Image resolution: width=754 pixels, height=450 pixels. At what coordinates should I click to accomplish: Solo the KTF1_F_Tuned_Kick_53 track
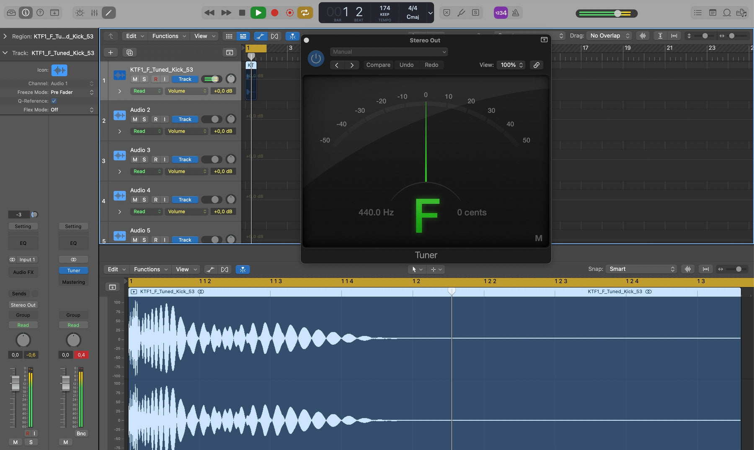[144, 79]
